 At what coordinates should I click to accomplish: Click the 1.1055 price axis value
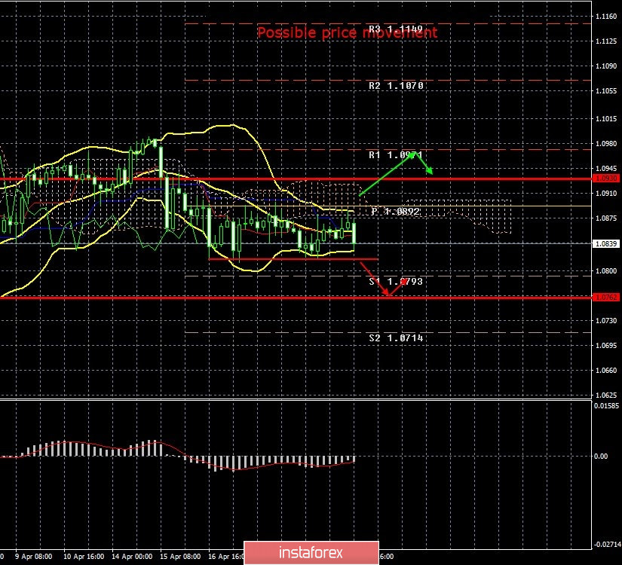tap(606, 91)
